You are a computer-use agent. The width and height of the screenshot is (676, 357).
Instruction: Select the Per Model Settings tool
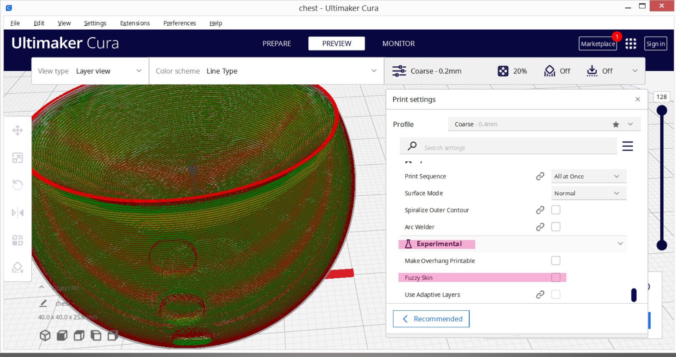tap(18, 240)
